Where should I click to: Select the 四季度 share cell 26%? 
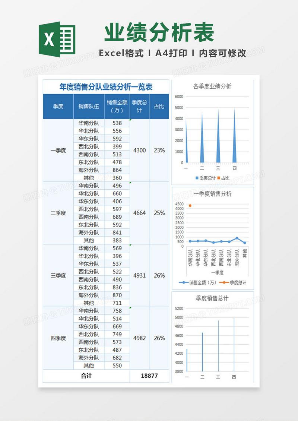point(159,338)
